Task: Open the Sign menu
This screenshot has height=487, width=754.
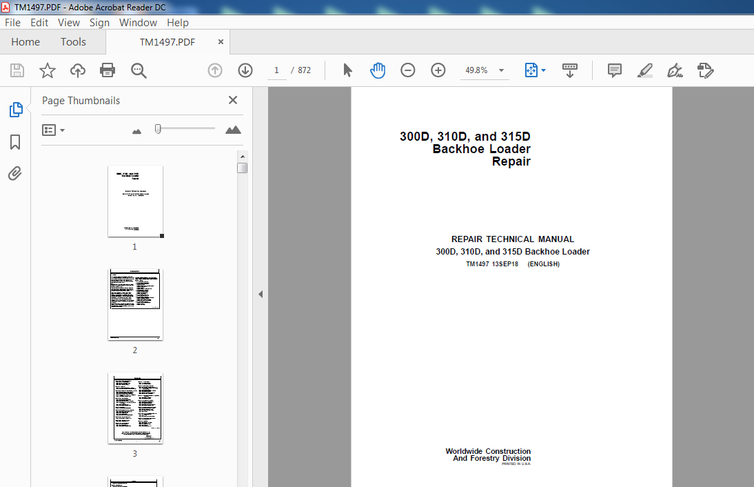Action: click(99, 23)
